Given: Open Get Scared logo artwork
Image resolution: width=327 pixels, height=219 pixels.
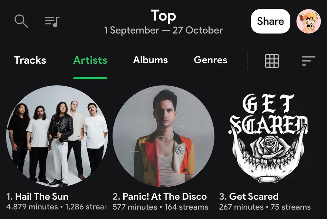Looking at the screenshot, I should click(x=268, y=136).
